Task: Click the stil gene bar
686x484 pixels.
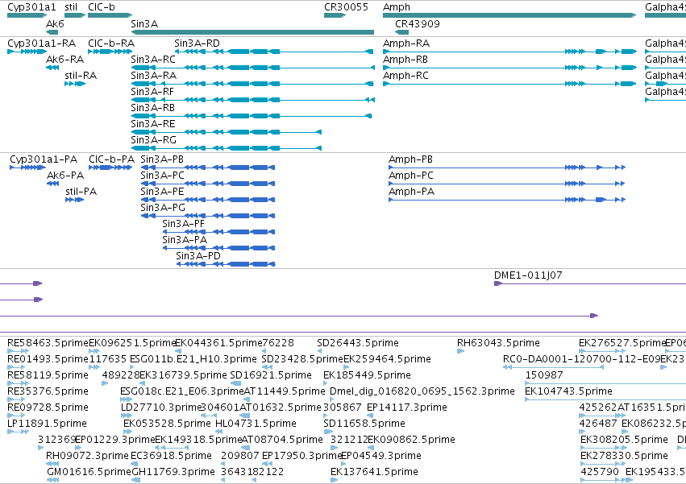Action: [x=75, y=15]
